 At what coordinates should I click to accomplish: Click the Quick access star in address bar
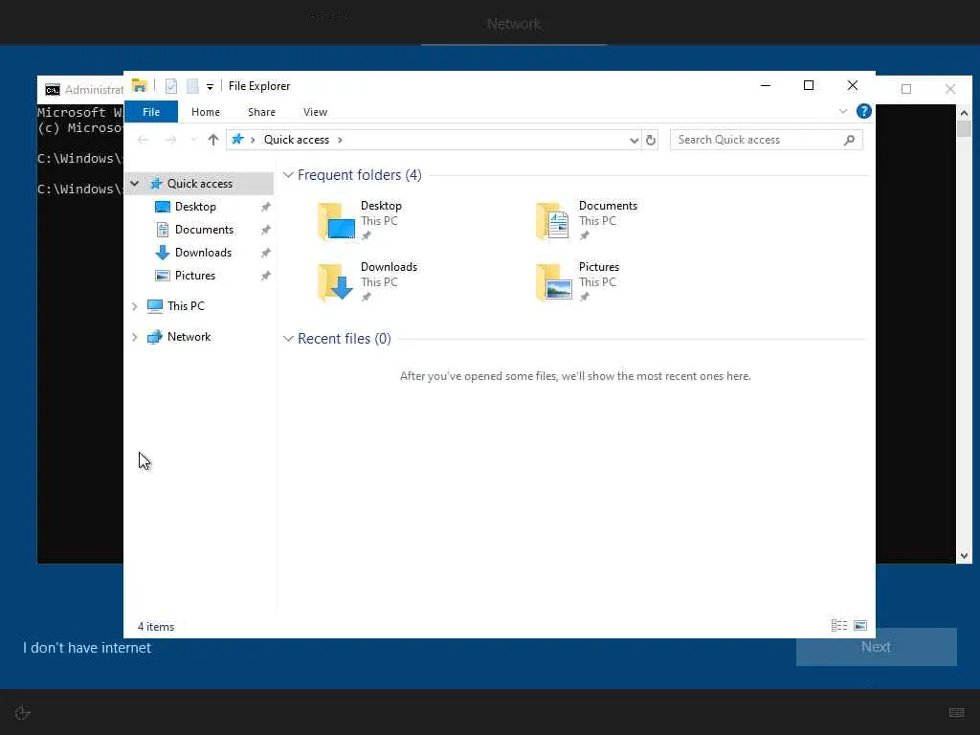point(237,140)
